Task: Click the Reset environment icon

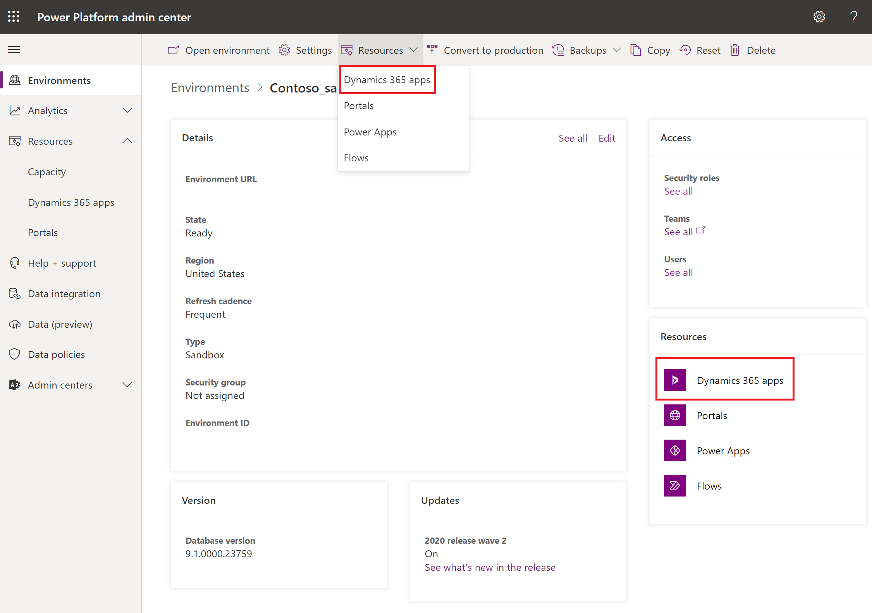Action: click(x=685, y=50)
